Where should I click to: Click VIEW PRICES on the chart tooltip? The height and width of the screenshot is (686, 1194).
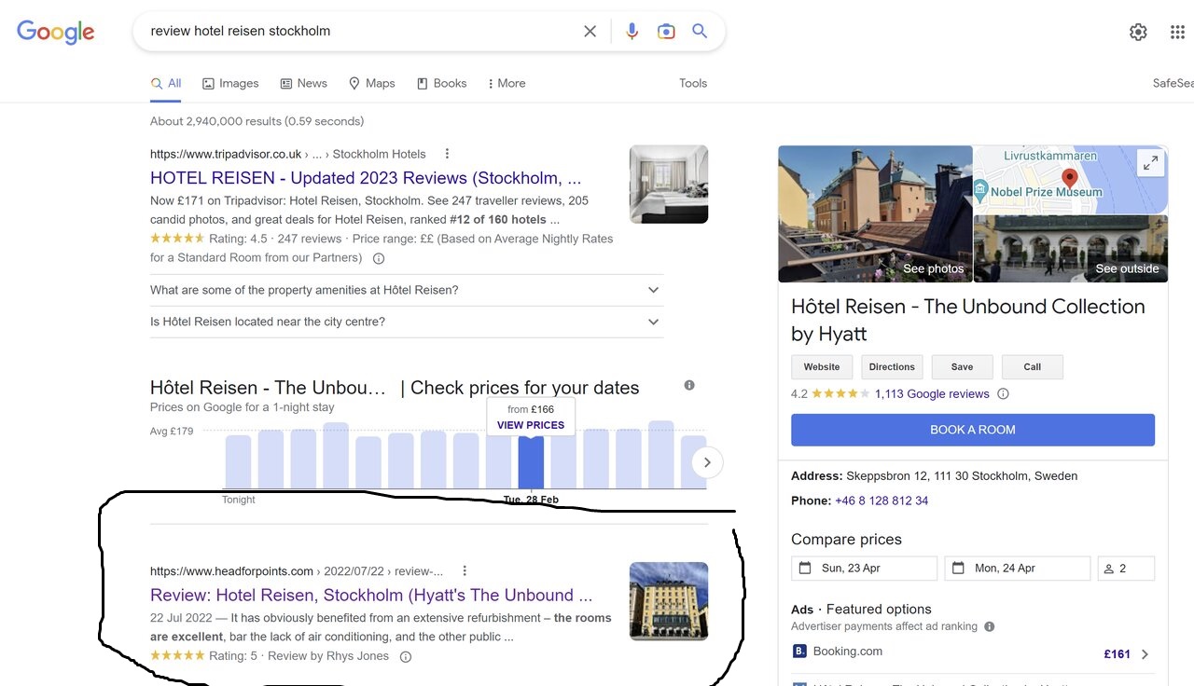click(x=531, y=425)
